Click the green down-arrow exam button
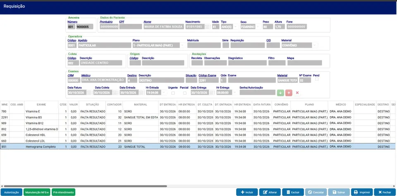 pos(280,93)
